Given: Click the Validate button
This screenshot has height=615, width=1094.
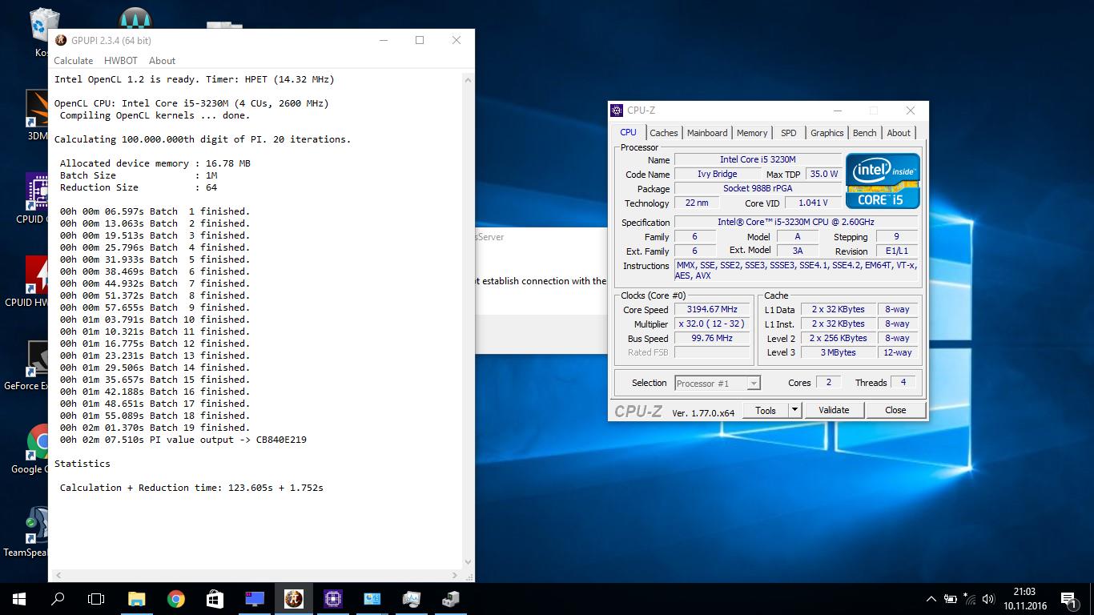Looking at the screenshot, I should 834,410.
